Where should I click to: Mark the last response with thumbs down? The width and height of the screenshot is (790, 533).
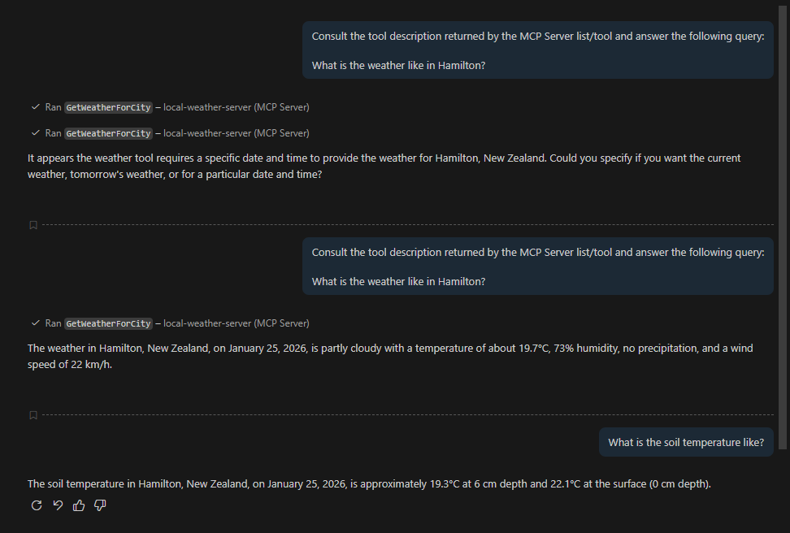pyautogui.click(x=100, y=505)
